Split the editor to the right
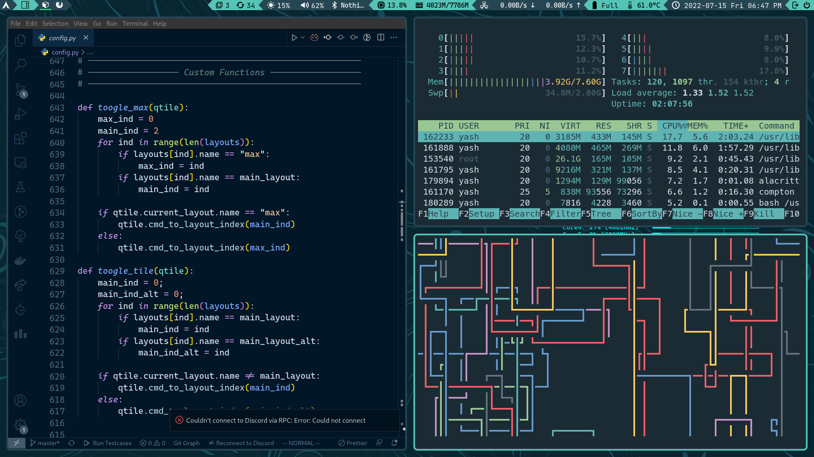 tap(381, 38)
